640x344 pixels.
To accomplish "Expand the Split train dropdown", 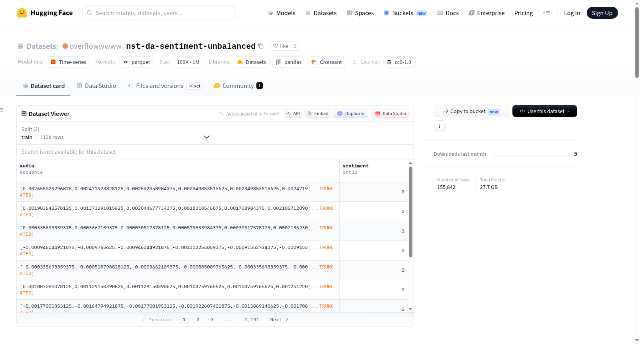I will click(116, 133).
